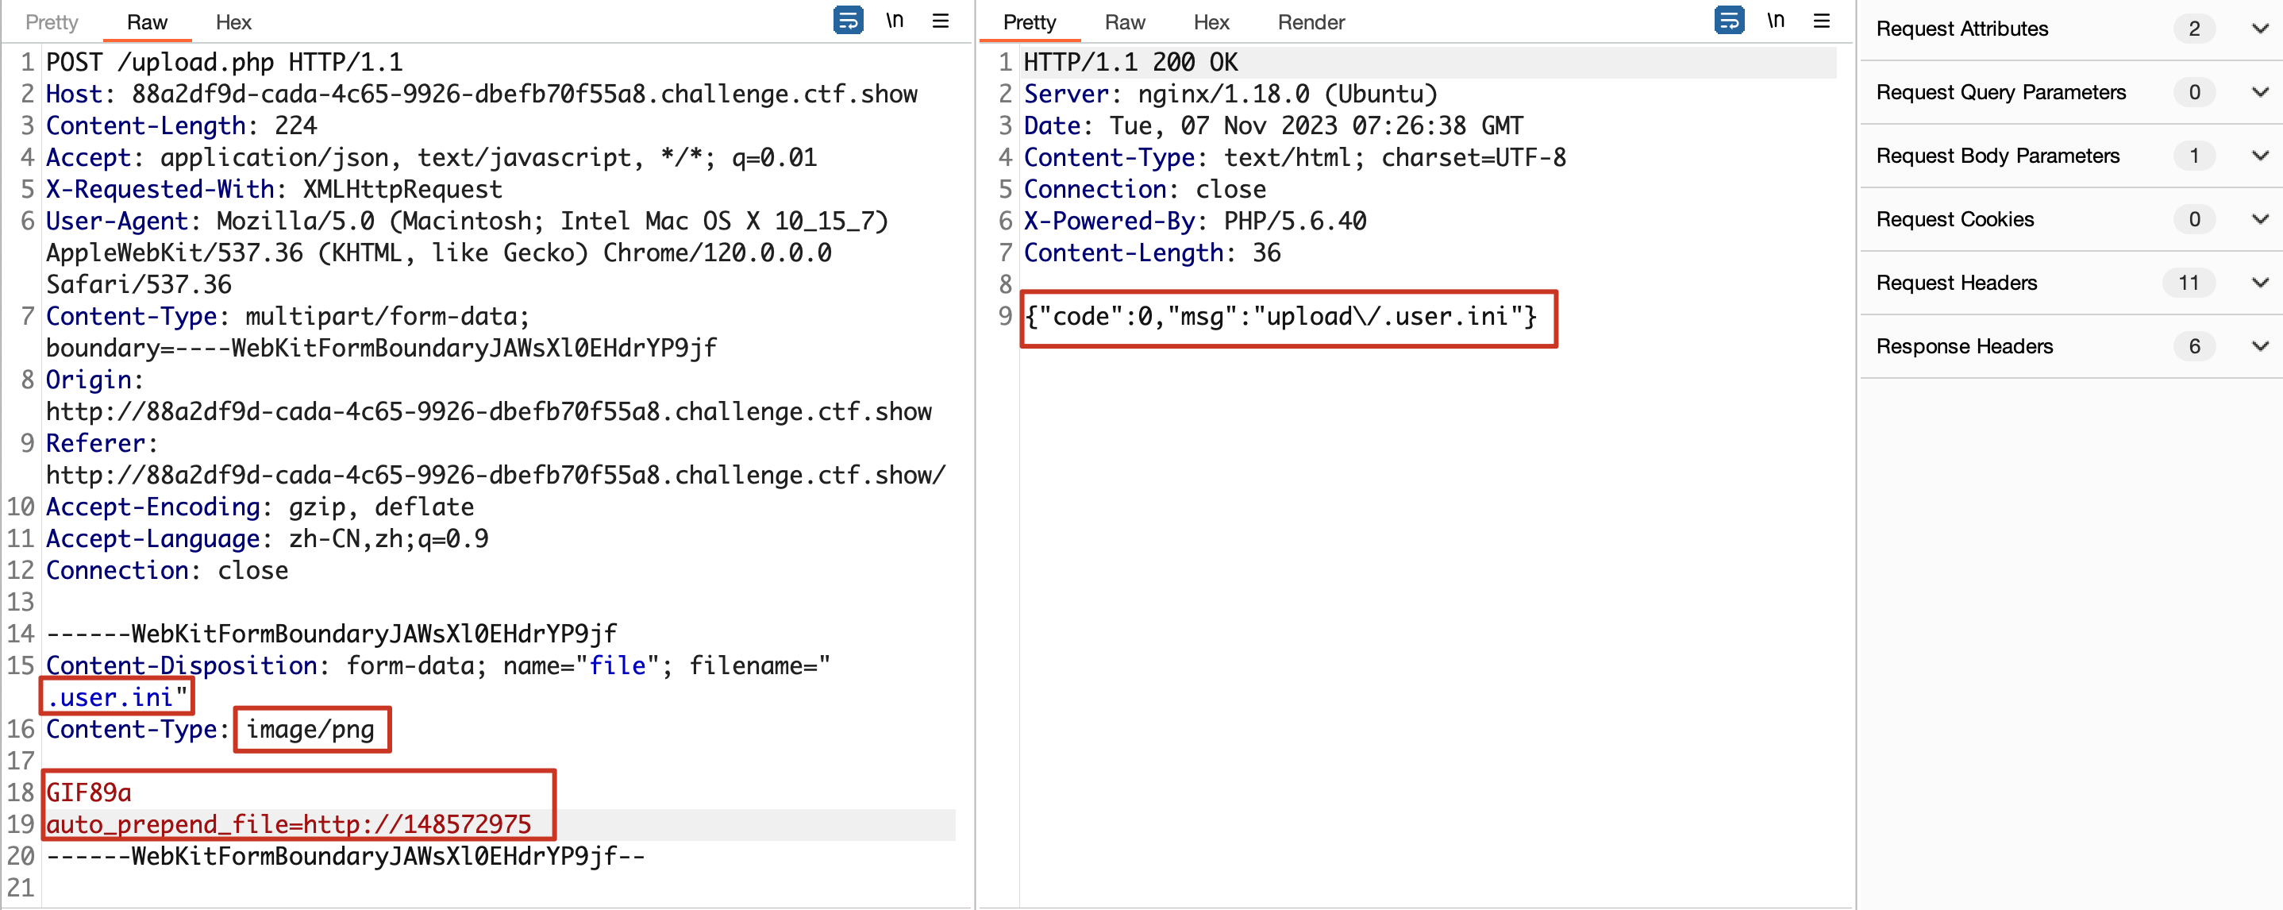Click 'HTTP/1.1 200 OK' response status line
Viewport: 2283px width, 910px height.
point(1131,62)
